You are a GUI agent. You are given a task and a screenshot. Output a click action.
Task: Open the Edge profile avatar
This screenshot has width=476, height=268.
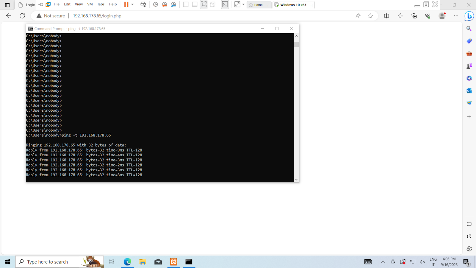point(442,16)
